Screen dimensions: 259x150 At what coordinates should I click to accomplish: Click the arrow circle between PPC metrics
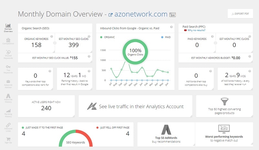pyautogui.click(x=216, y=43)
